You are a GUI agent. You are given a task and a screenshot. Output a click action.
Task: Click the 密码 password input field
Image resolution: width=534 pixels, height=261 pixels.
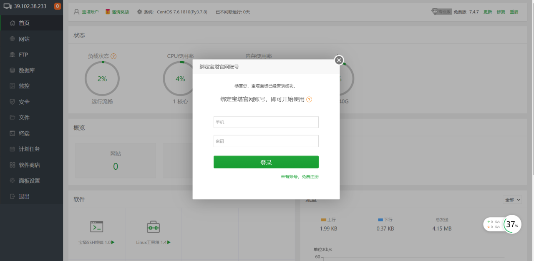tap(266, 141)
